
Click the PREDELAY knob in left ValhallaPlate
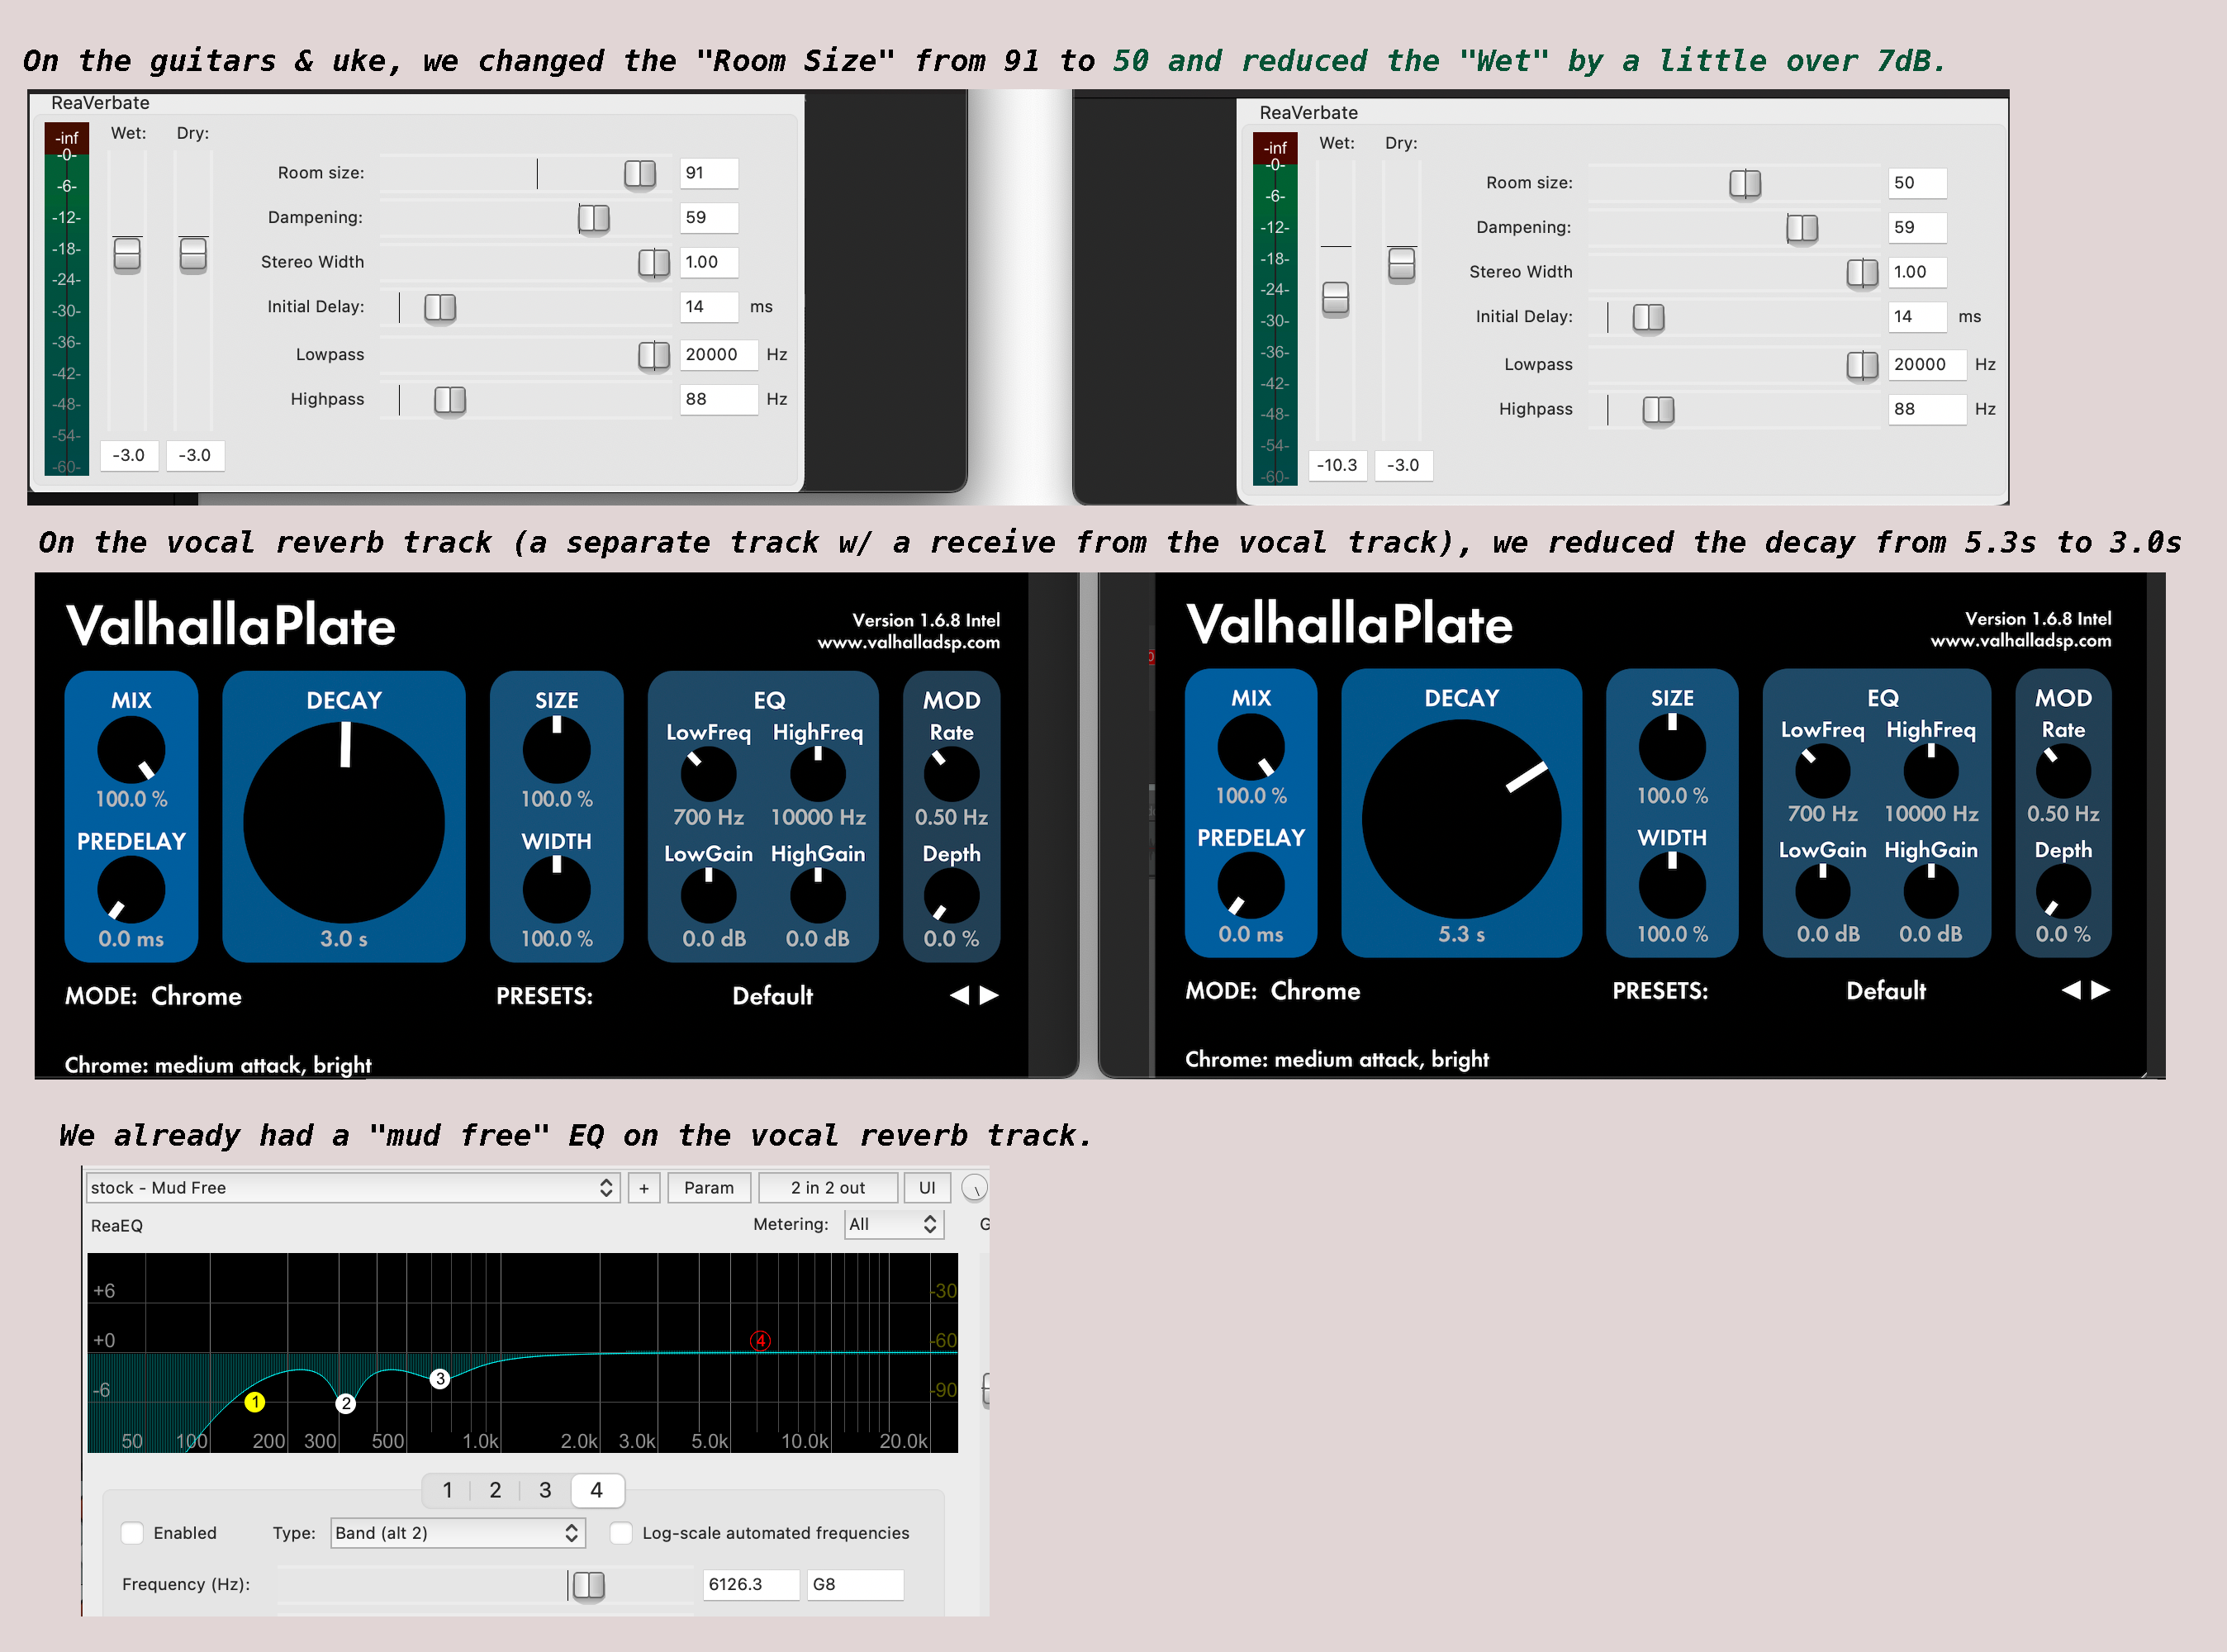[131, 889]
